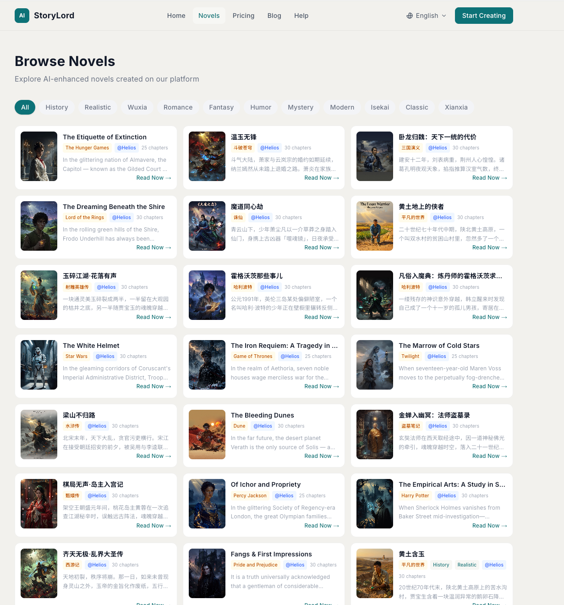This screenshot has height=605, width=564.
Task: Open The White Helmet cover thumbnail
Action: (x=39, y=365)
